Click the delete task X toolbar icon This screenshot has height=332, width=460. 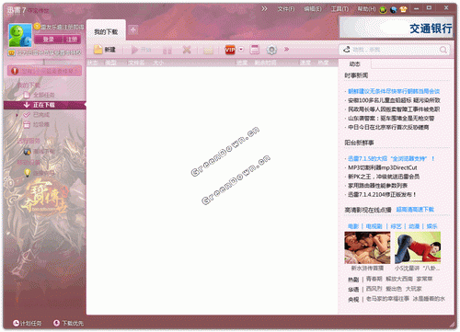(187, 50)
